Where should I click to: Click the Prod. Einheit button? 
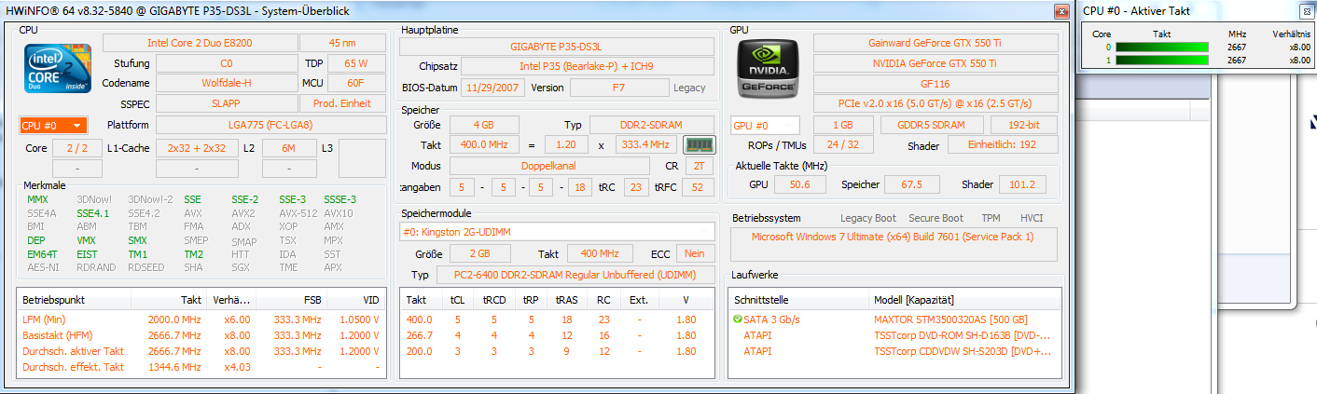(x=342, y=103)
